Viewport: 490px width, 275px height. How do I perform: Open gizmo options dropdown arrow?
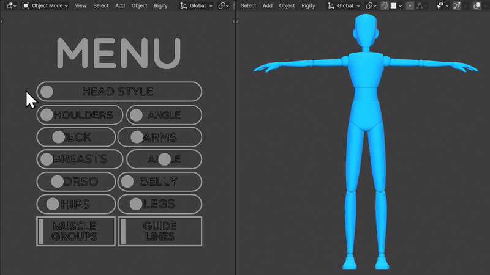(x=466, y=5)
